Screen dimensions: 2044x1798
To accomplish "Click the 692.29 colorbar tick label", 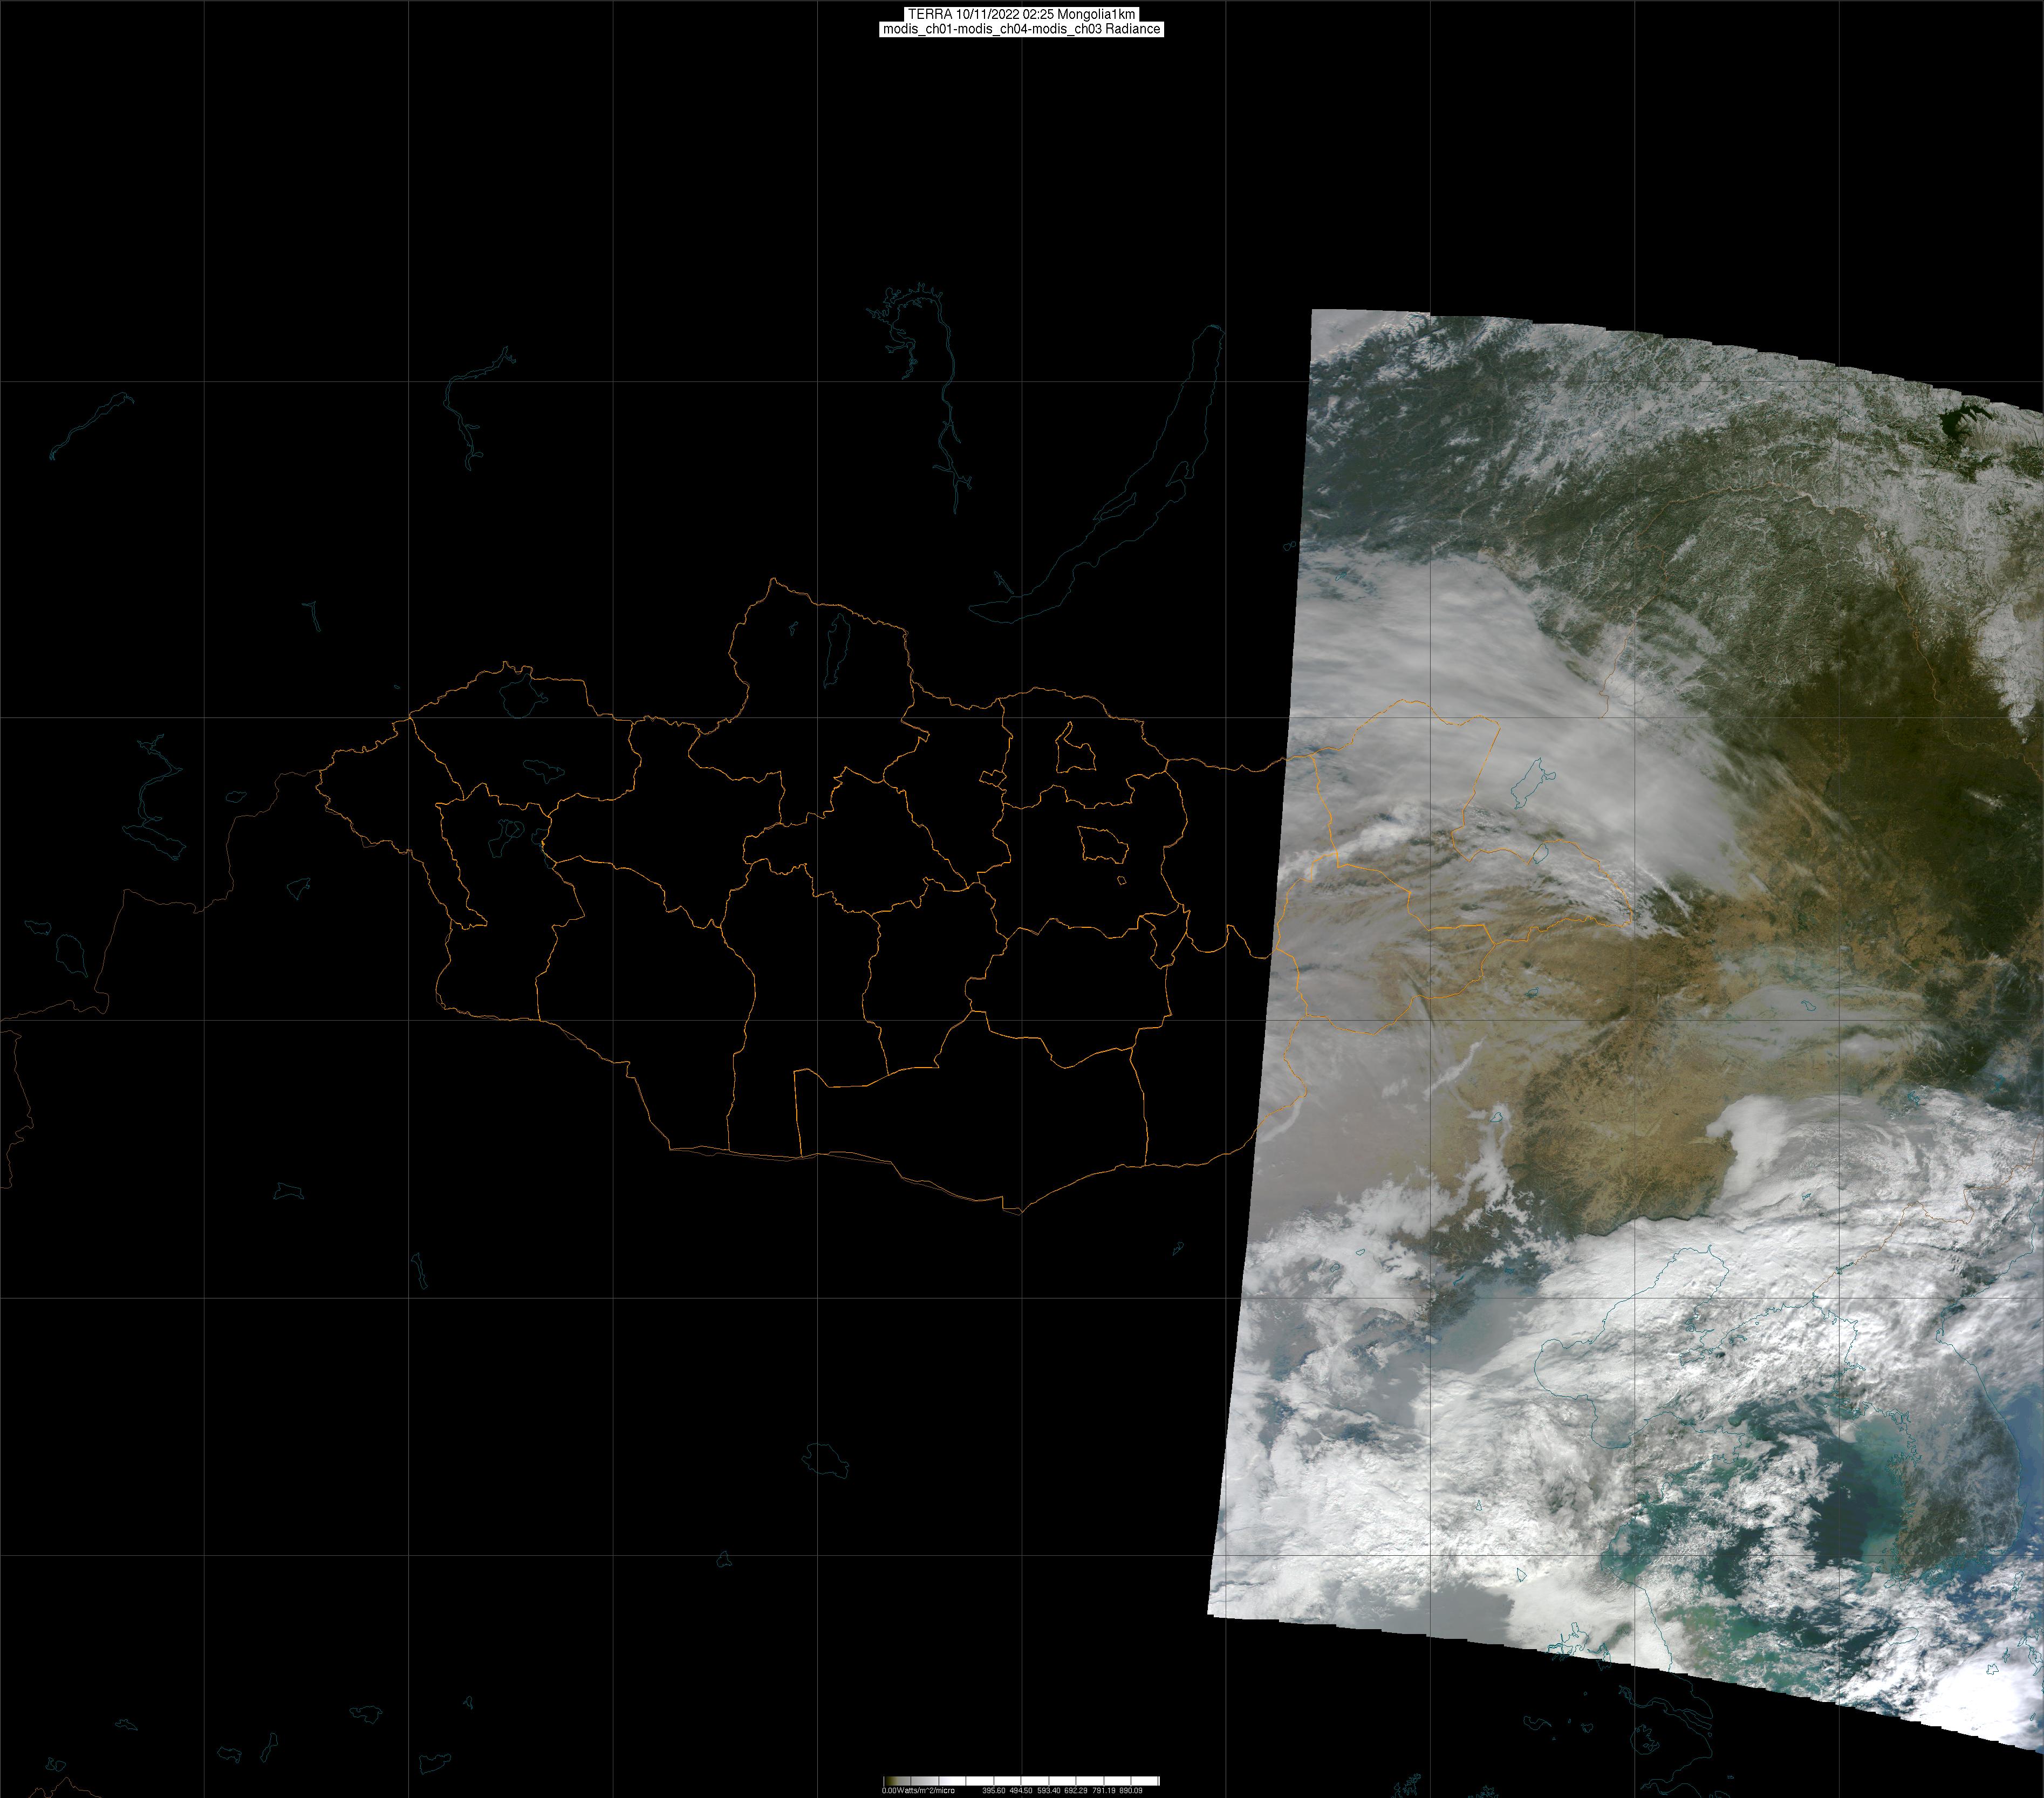I will 1076,1790.
